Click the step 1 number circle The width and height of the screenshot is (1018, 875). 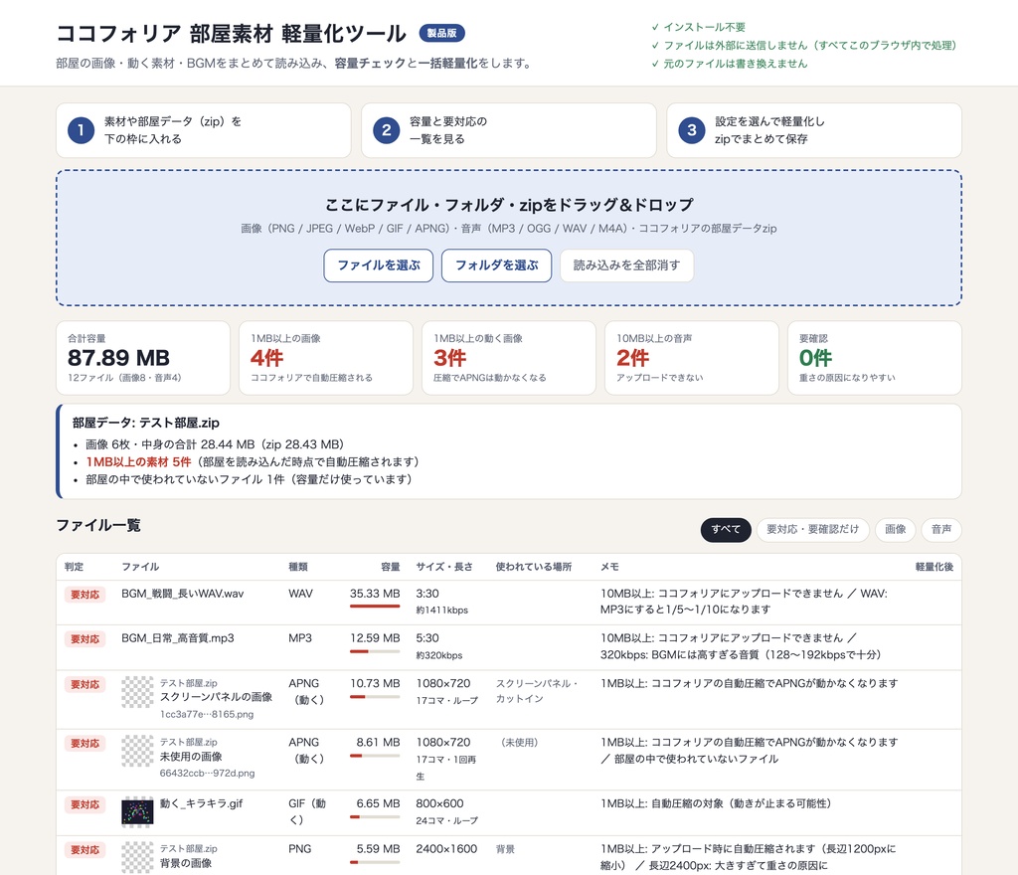tap(82, 130)
